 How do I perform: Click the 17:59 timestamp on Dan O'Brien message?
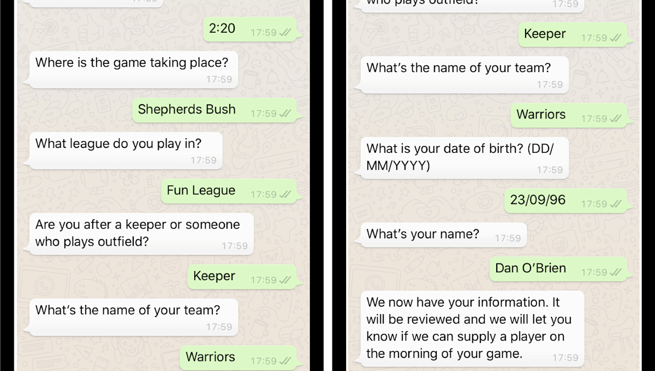point(594,272)
